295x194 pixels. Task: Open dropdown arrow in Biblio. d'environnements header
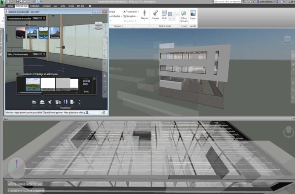41,54
